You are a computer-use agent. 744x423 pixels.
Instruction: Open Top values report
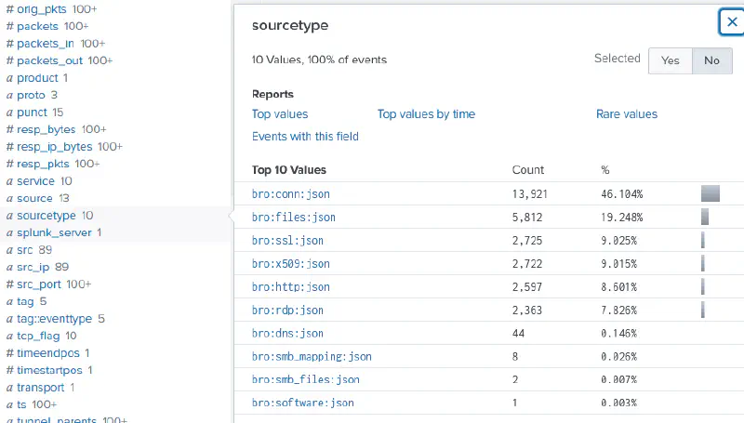pos(280,114)
